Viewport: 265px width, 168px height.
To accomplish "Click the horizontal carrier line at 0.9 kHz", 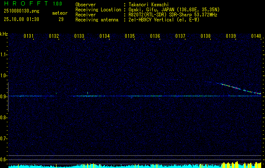I will [135, 96].
